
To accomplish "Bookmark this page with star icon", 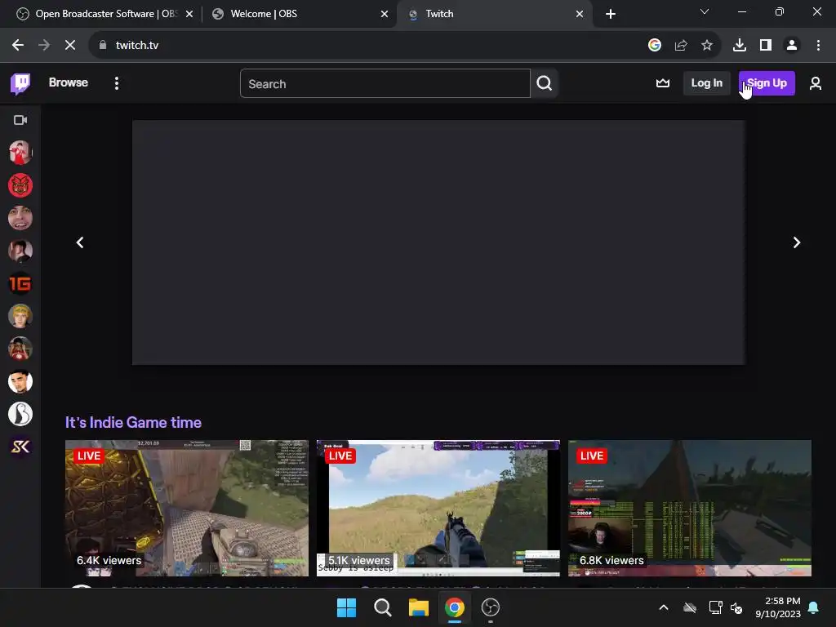I will tap(707, 46).
